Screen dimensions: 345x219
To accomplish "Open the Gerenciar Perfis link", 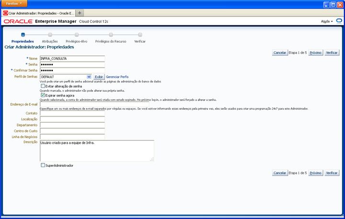I will 117,77.
